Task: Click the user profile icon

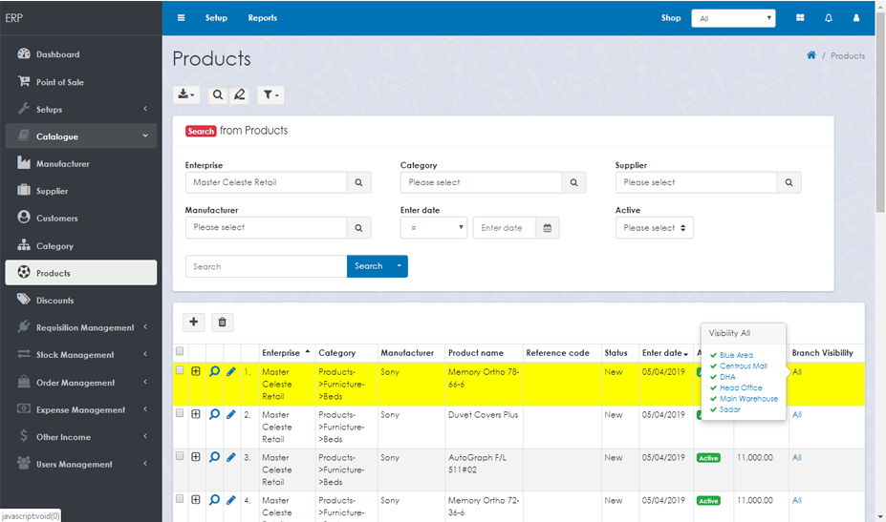Action: pos(855,18)
